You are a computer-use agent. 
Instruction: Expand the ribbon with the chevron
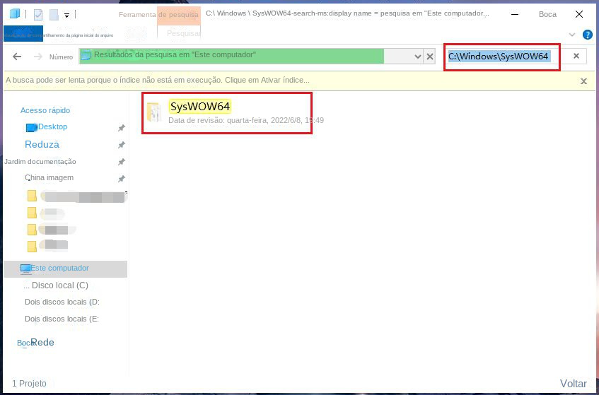tap(572, 35)
